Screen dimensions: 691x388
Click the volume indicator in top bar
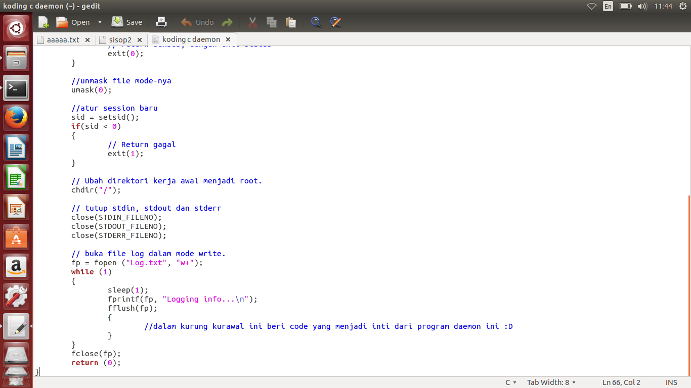(x=642, y=6)
